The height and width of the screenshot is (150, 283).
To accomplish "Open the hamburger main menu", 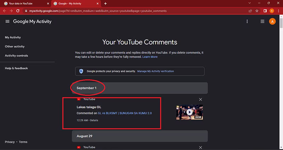I will pos(7,22).
